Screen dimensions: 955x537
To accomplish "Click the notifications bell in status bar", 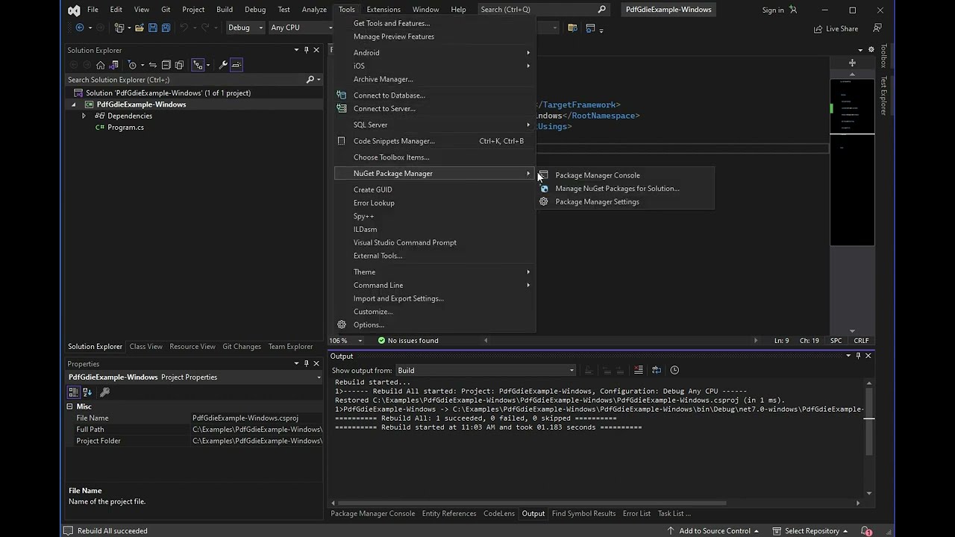I will tap(867, 531).
